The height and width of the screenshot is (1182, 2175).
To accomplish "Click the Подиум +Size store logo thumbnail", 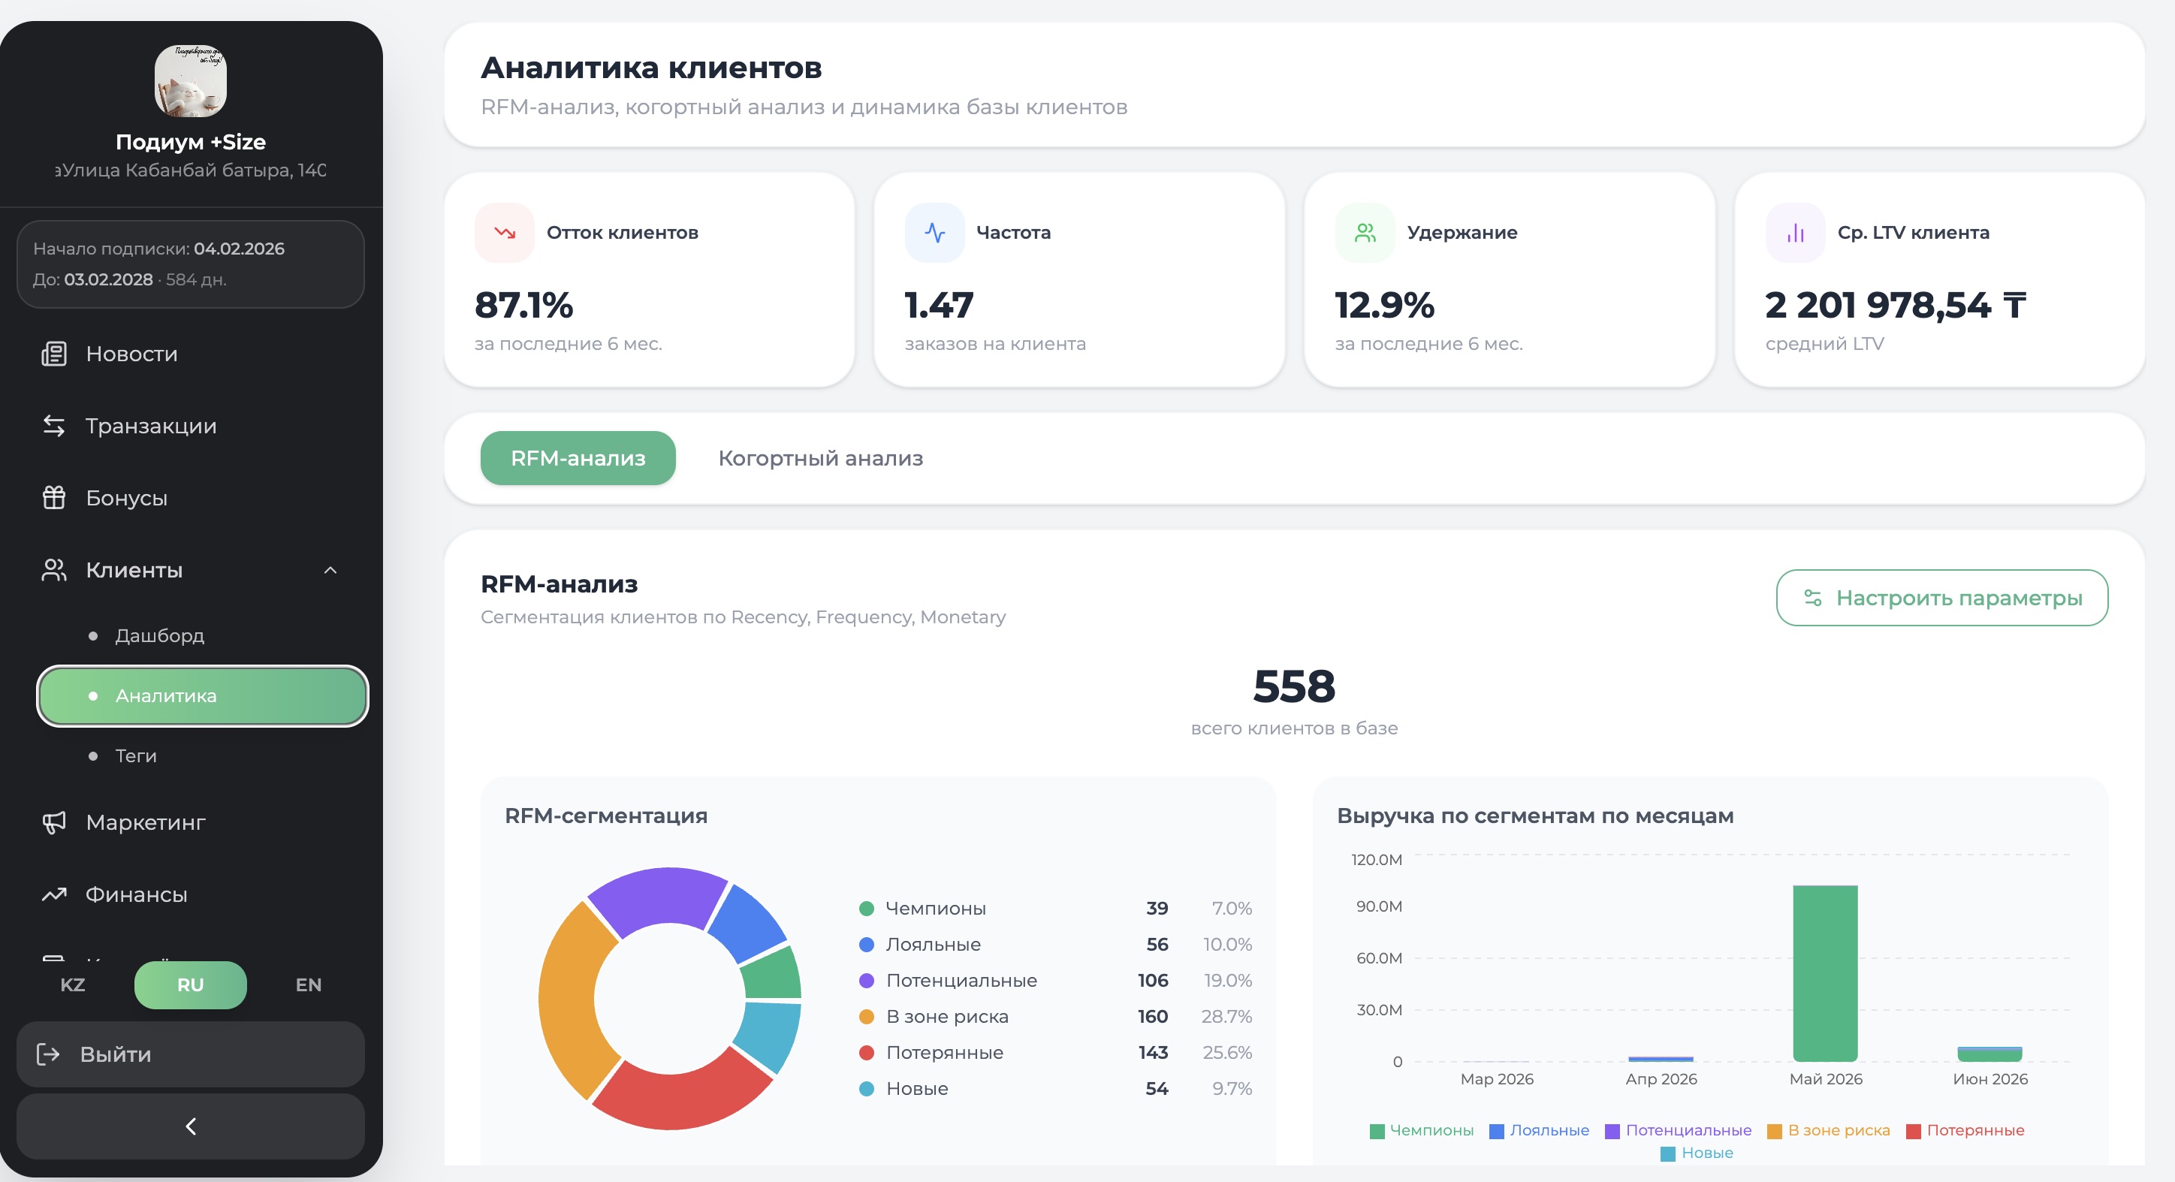I will (x=191, y=81).
